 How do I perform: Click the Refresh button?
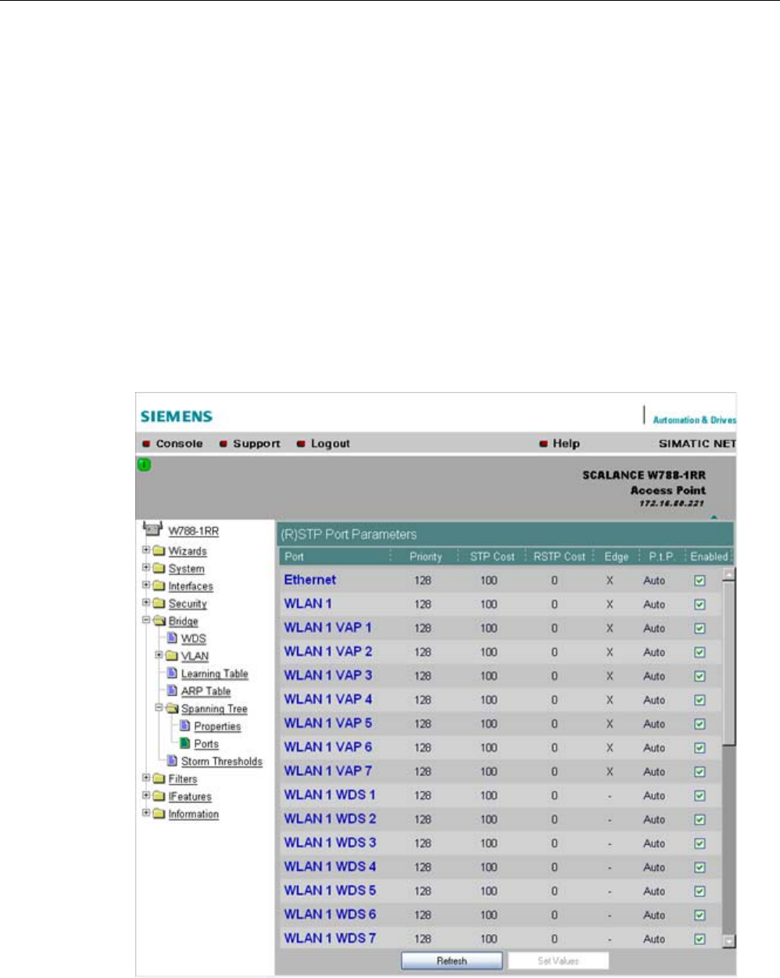452,961
